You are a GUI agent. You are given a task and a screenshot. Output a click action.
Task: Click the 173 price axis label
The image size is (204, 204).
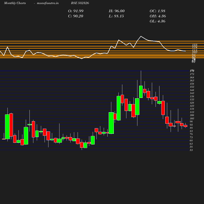point(192,74)
